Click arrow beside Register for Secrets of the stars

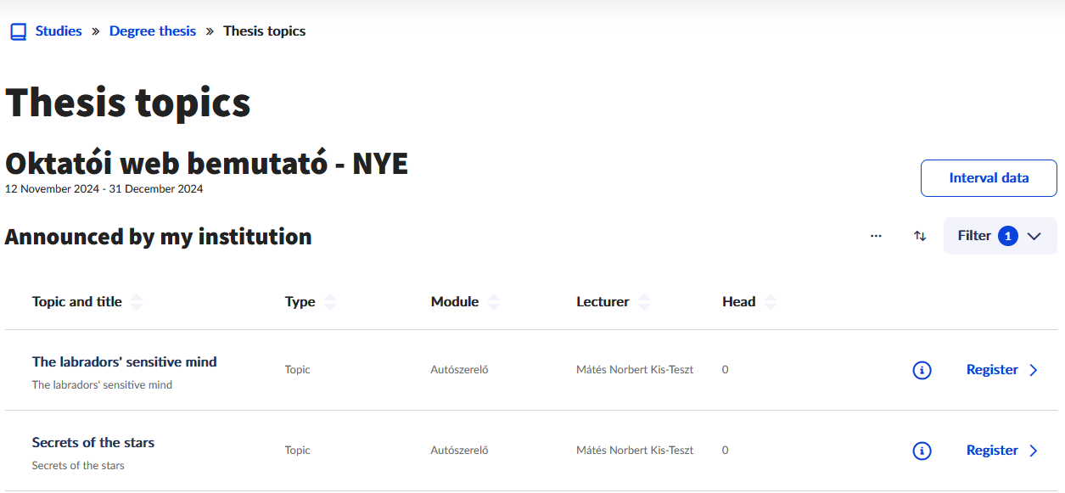1034,451
